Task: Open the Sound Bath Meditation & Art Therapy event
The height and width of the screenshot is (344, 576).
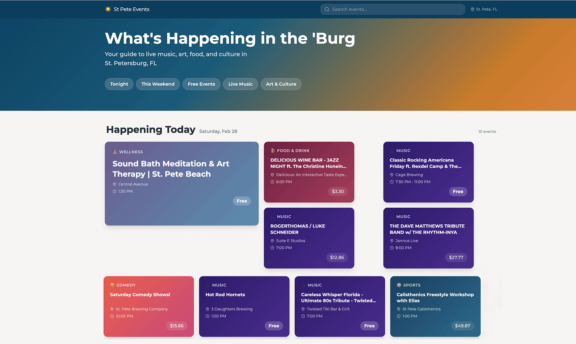Action: pyautogui.click(x=182, y=184)
